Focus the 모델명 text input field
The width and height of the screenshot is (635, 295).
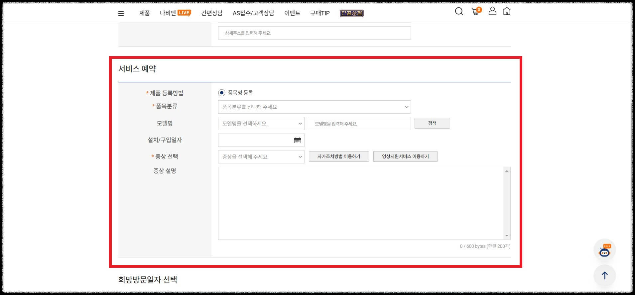click(x=359, y=124)
